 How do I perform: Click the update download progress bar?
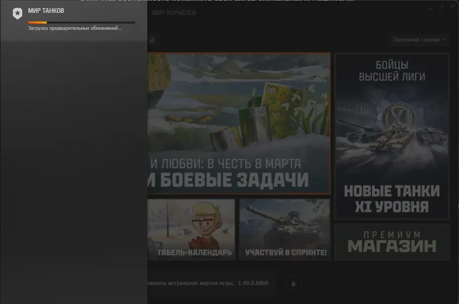[x=82, y=23]
